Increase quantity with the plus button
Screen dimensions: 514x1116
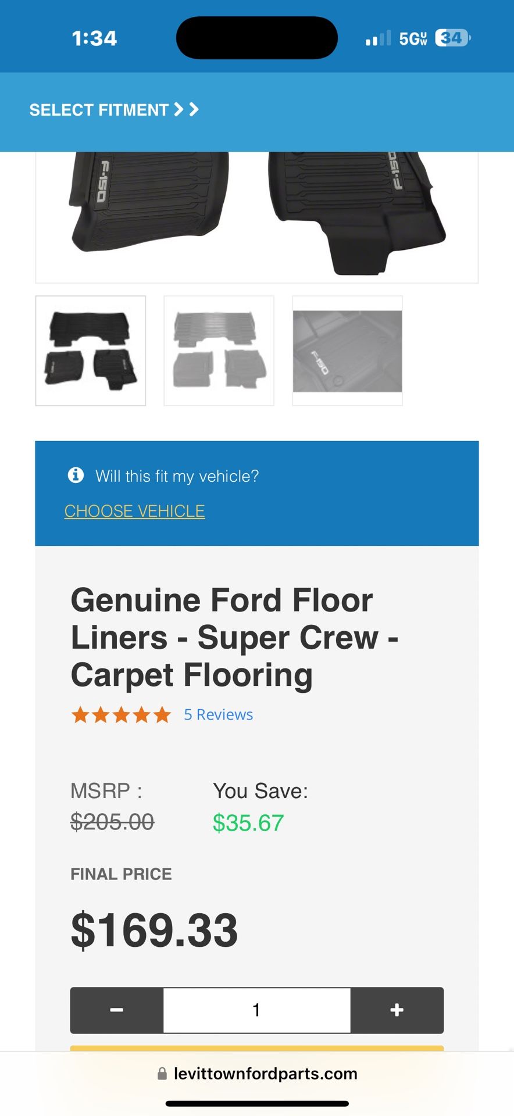pyautogui.click(x=397, y=1010)
